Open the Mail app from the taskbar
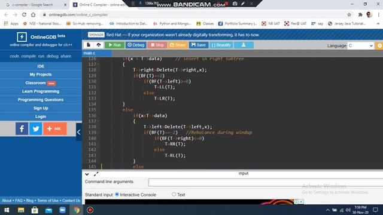Viewport: 383px width, 215px height. (48, 210)
